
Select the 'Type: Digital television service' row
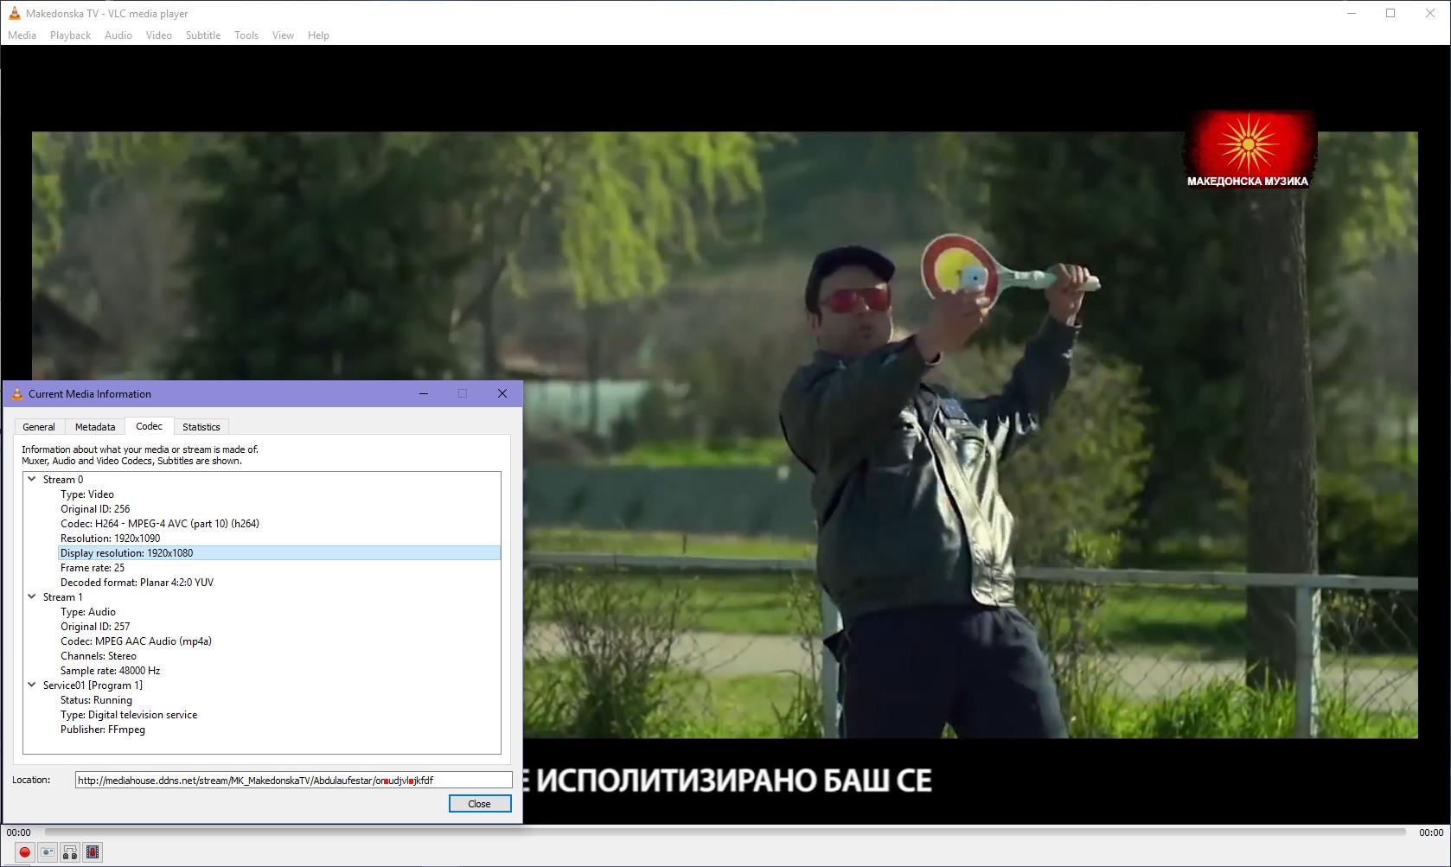(x=279, y=715)
